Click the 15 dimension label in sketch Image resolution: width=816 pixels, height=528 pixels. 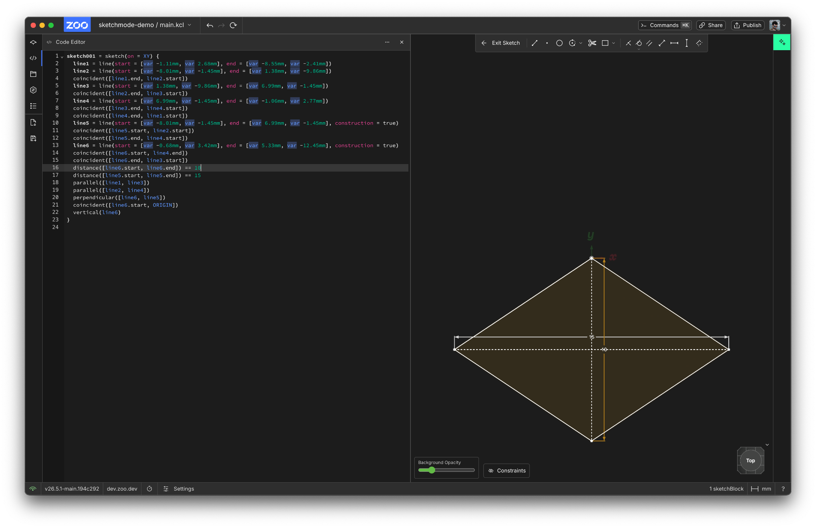[x=592, y=337]
